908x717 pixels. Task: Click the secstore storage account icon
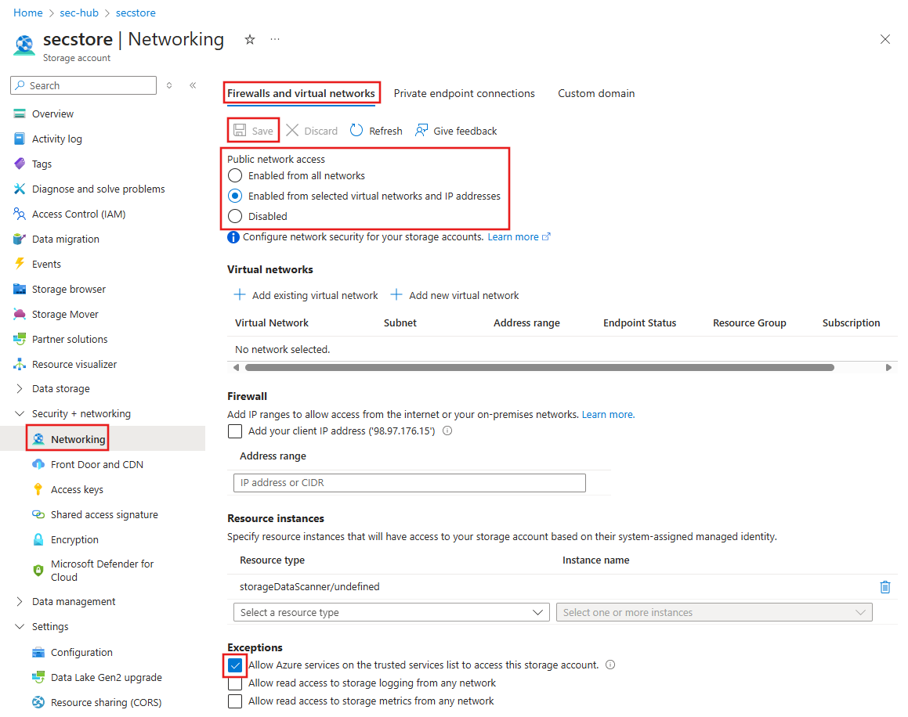point(24,45)
